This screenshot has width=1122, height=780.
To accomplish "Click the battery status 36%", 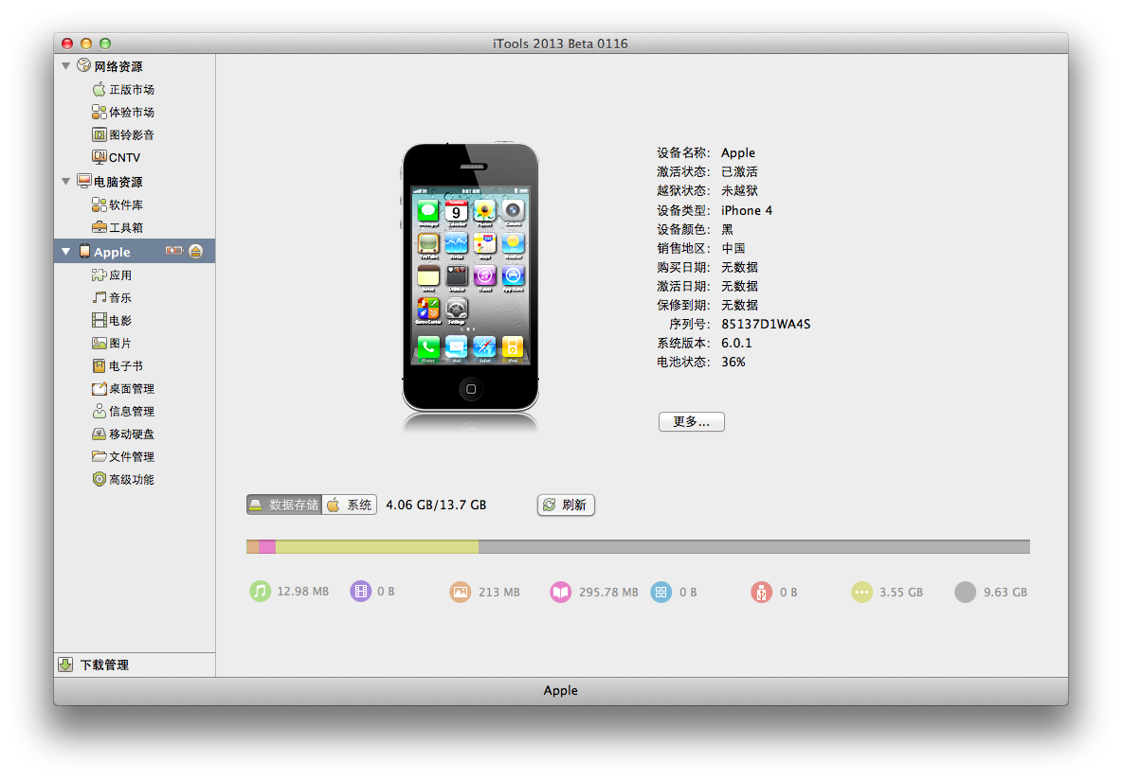I will [x=733, y=362].
